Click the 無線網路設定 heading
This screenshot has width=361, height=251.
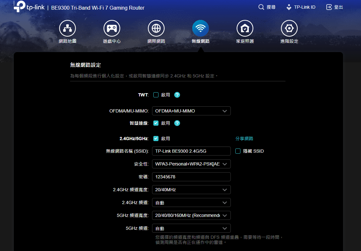click(x=86, y=65)
